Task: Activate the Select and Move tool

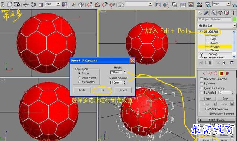Action: (26, 5)
